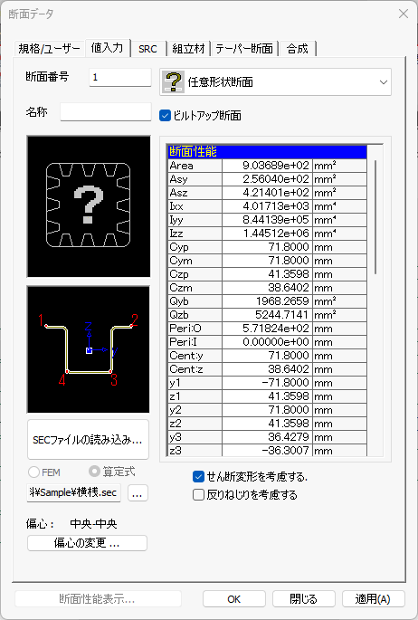Open the 偏心の変更 dialog button
Image resolution: width=418 pixels, height=620 pixels.
click(x=88, y=543)
